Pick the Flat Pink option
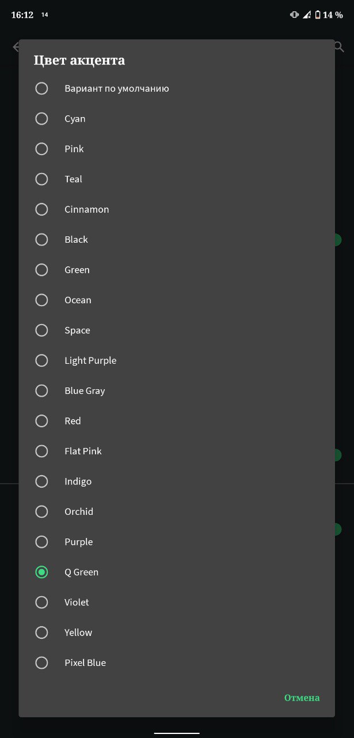Image resolution: width=354 pixels, height=738 pixels. 177,451
